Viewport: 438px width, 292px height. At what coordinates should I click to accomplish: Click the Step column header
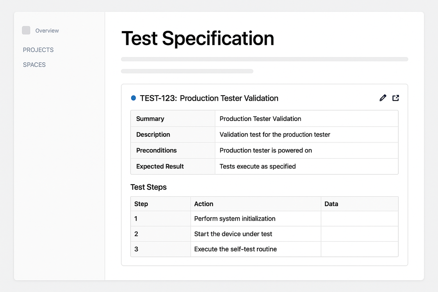click(x=141, y=204)
